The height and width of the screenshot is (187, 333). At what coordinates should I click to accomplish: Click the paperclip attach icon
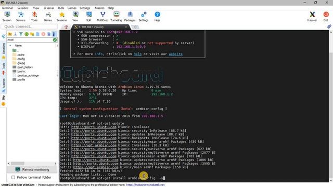pyautogui.click(x=329, y=26)
